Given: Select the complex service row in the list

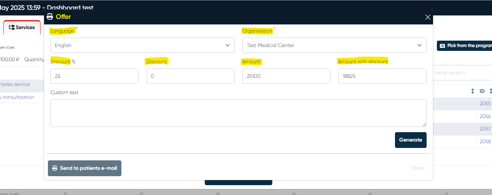Looking at the screenshot, I should click(17, 85).
